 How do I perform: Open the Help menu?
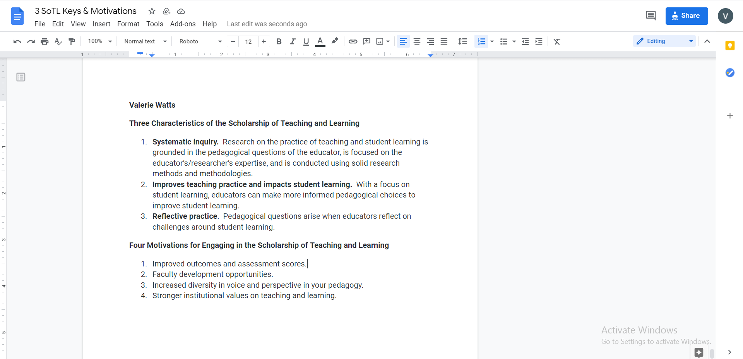coord(210,24)
